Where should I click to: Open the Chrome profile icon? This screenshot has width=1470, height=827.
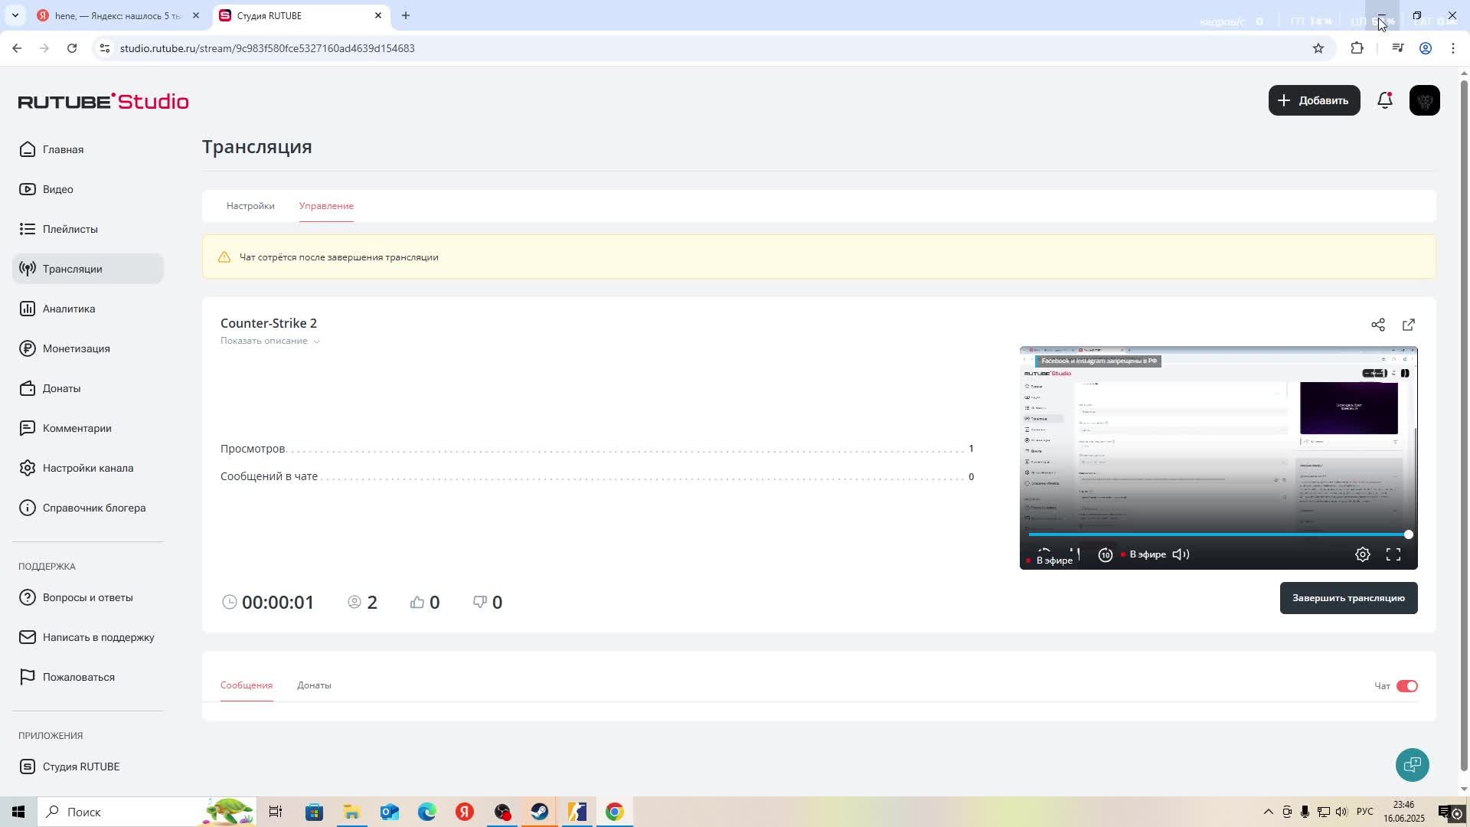[1425, 48]
